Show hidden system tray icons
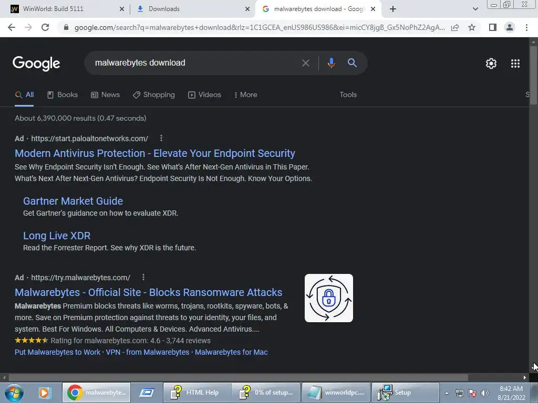 [447, 394]
